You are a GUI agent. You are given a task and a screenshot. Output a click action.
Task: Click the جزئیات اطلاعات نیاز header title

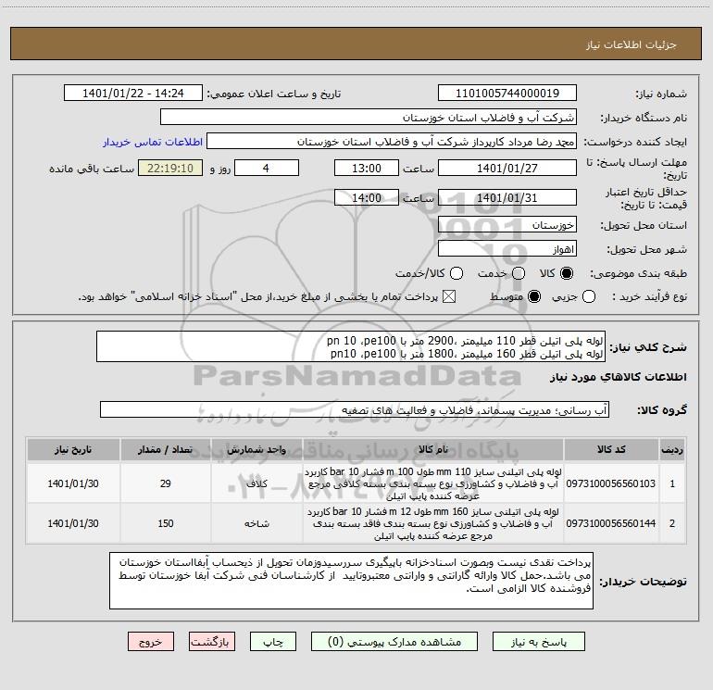[632, 44]
